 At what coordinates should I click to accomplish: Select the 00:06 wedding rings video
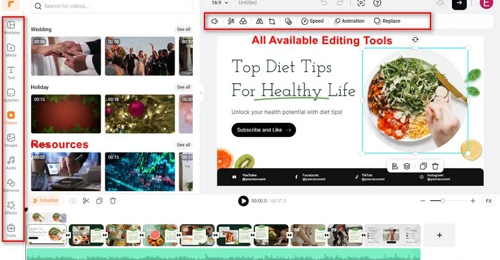66,56
